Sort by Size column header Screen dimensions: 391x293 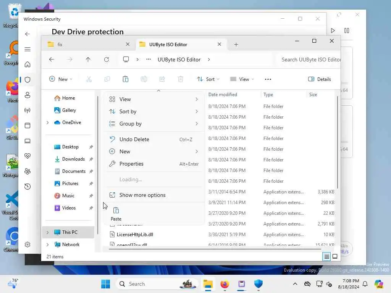coord(313,95)
